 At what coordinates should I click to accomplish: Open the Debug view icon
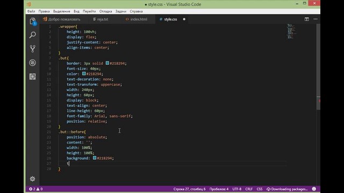pyautogui.click(x=32, y=63)
